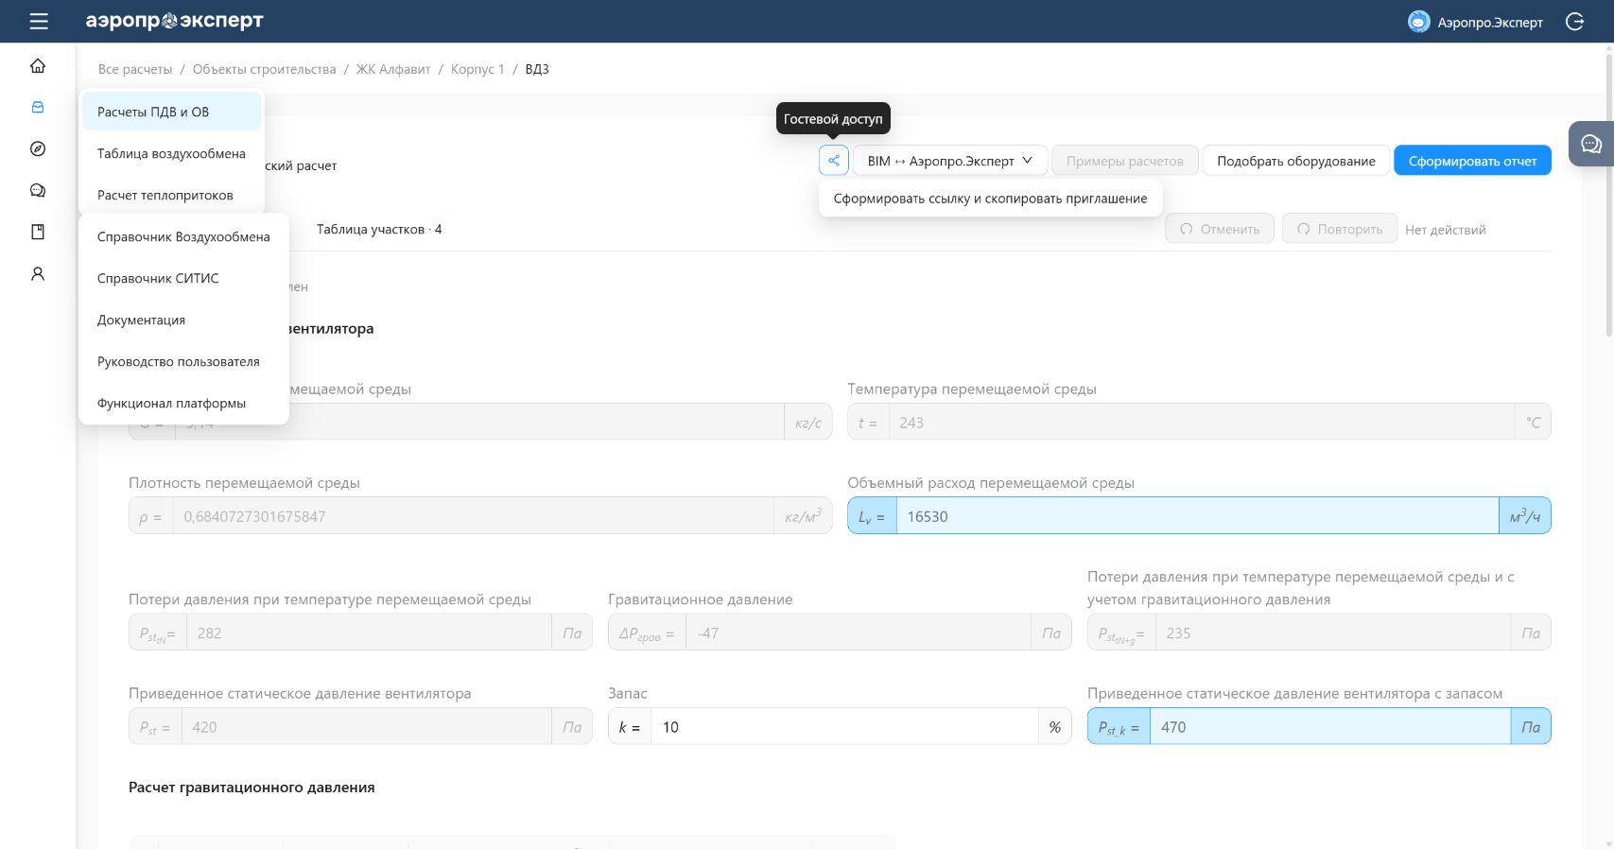Click the volumetric flow Lv input field
This screenshot has width=1614, height=849.
click(1198, 516)
